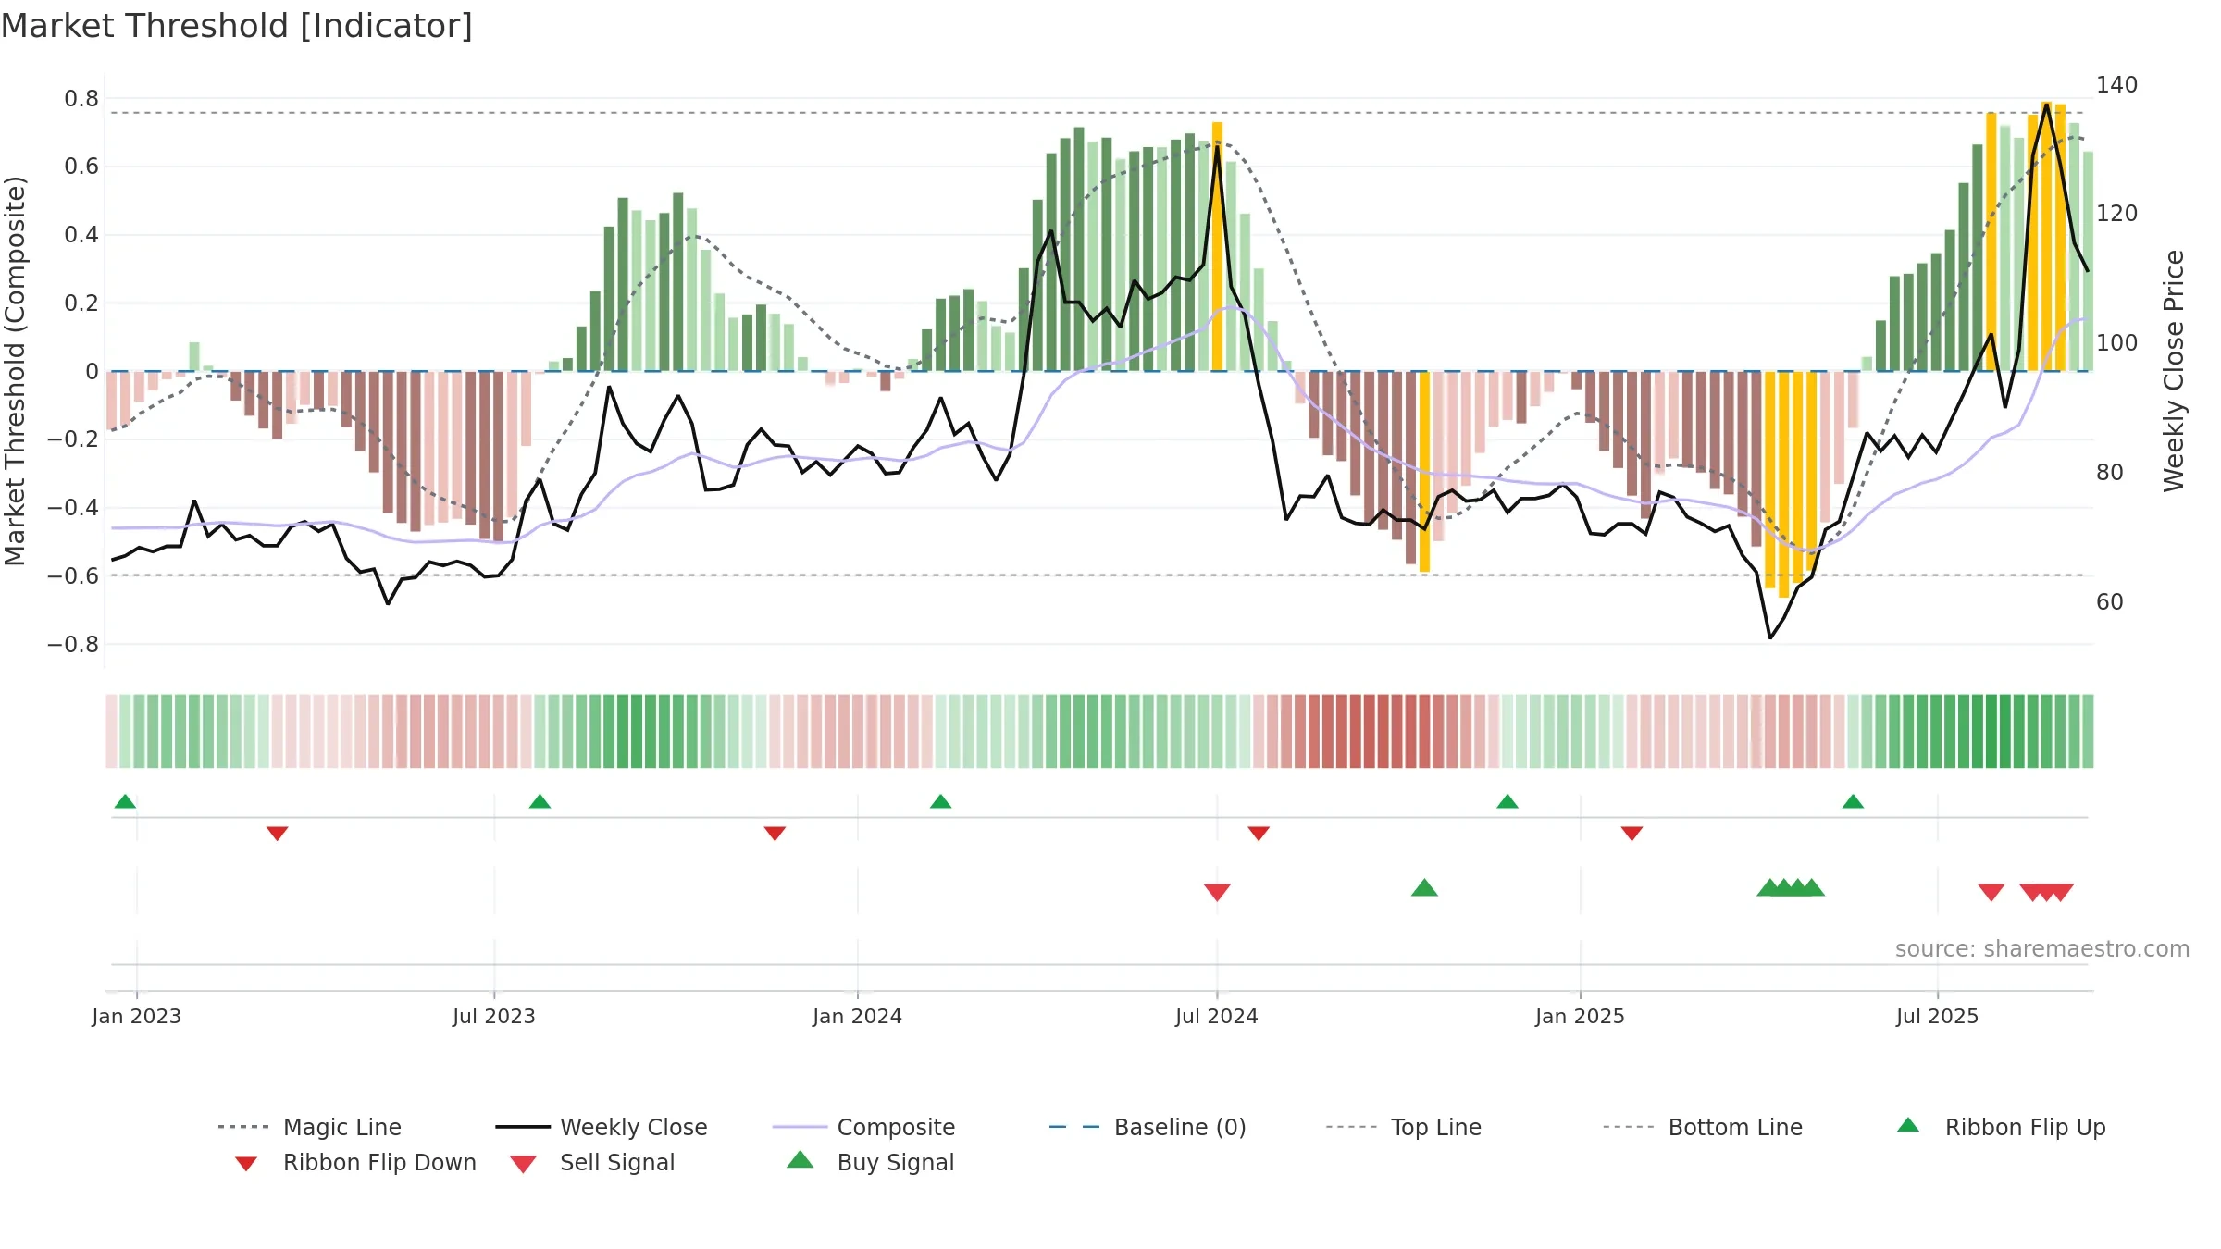Toggle the Buy Signal legend entry
Viewport: 2221px width, 1249px height.
tap(870, 1162)
